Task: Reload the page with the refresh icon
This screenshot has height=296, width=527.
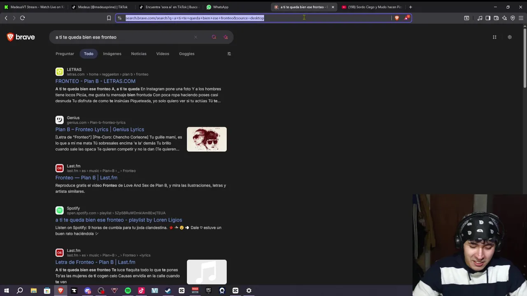Action: (x=22, y=18)
